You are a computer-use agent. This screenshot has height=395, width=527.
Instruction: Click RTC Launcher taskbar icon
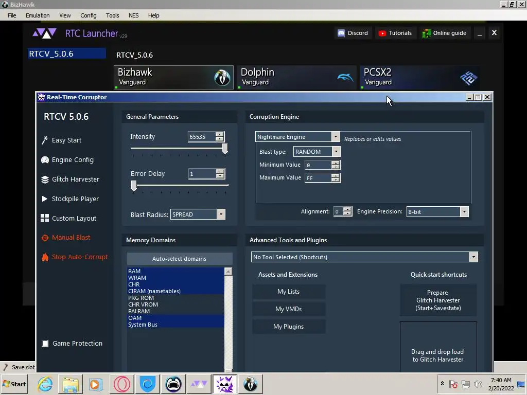pyautogui.click(x=199, y=384)
